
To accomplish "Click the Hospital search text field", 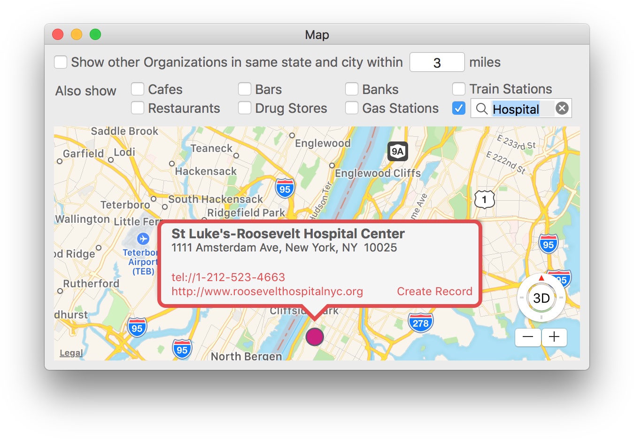I will tap(521, 109).
